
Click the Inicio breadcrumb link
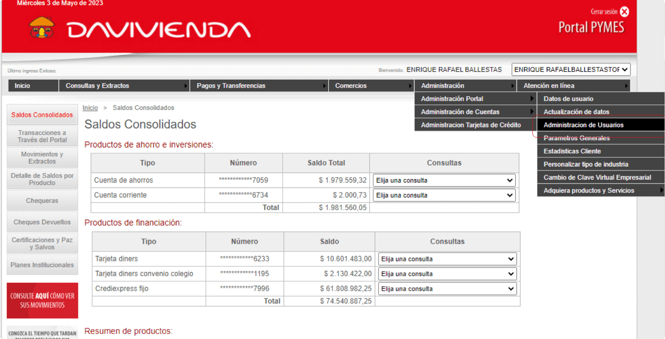[90, 108]
